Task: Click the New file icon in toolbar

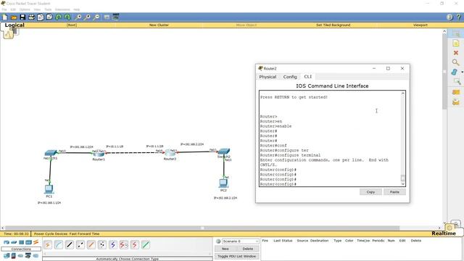Action: [x=5, y=17]
